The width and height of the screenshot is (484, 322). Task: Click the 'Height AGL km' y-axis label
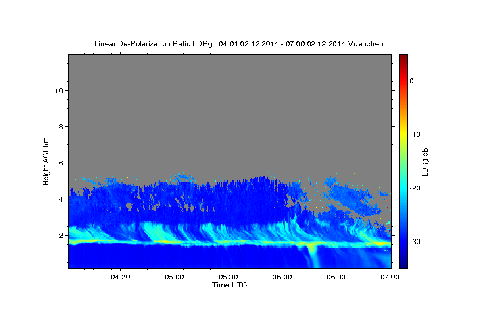[x=46, y=161]
